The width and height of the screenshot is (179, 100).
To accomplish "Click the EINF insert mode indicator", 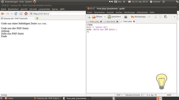I will pyautogui.click(x=169, y=95).
